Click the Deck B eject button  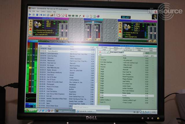coord(120,23)
